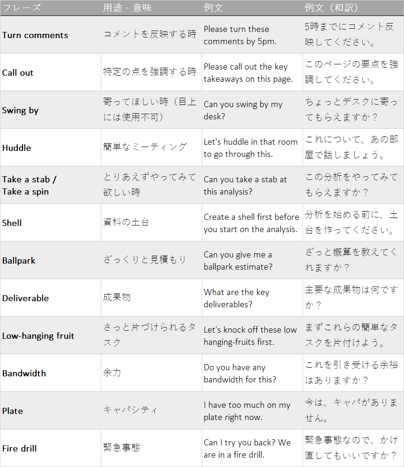This screenshot has height=467, width=404.
Task: Click the 'Take a stab / Take a spin' cell
Action: [29, 185]
